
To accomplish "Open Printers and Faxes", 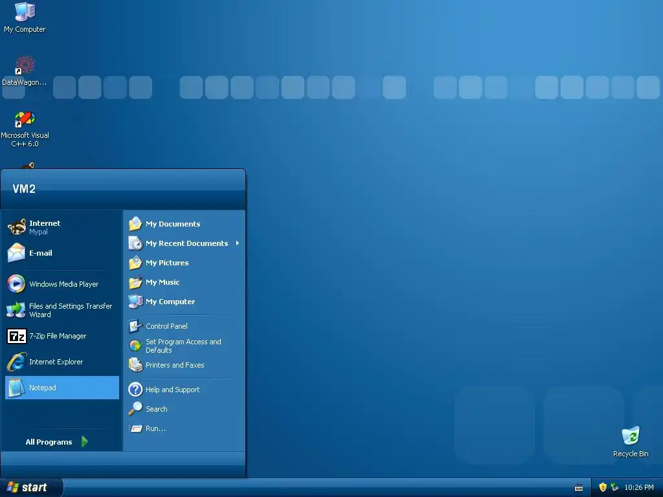I will pos(184,365).
